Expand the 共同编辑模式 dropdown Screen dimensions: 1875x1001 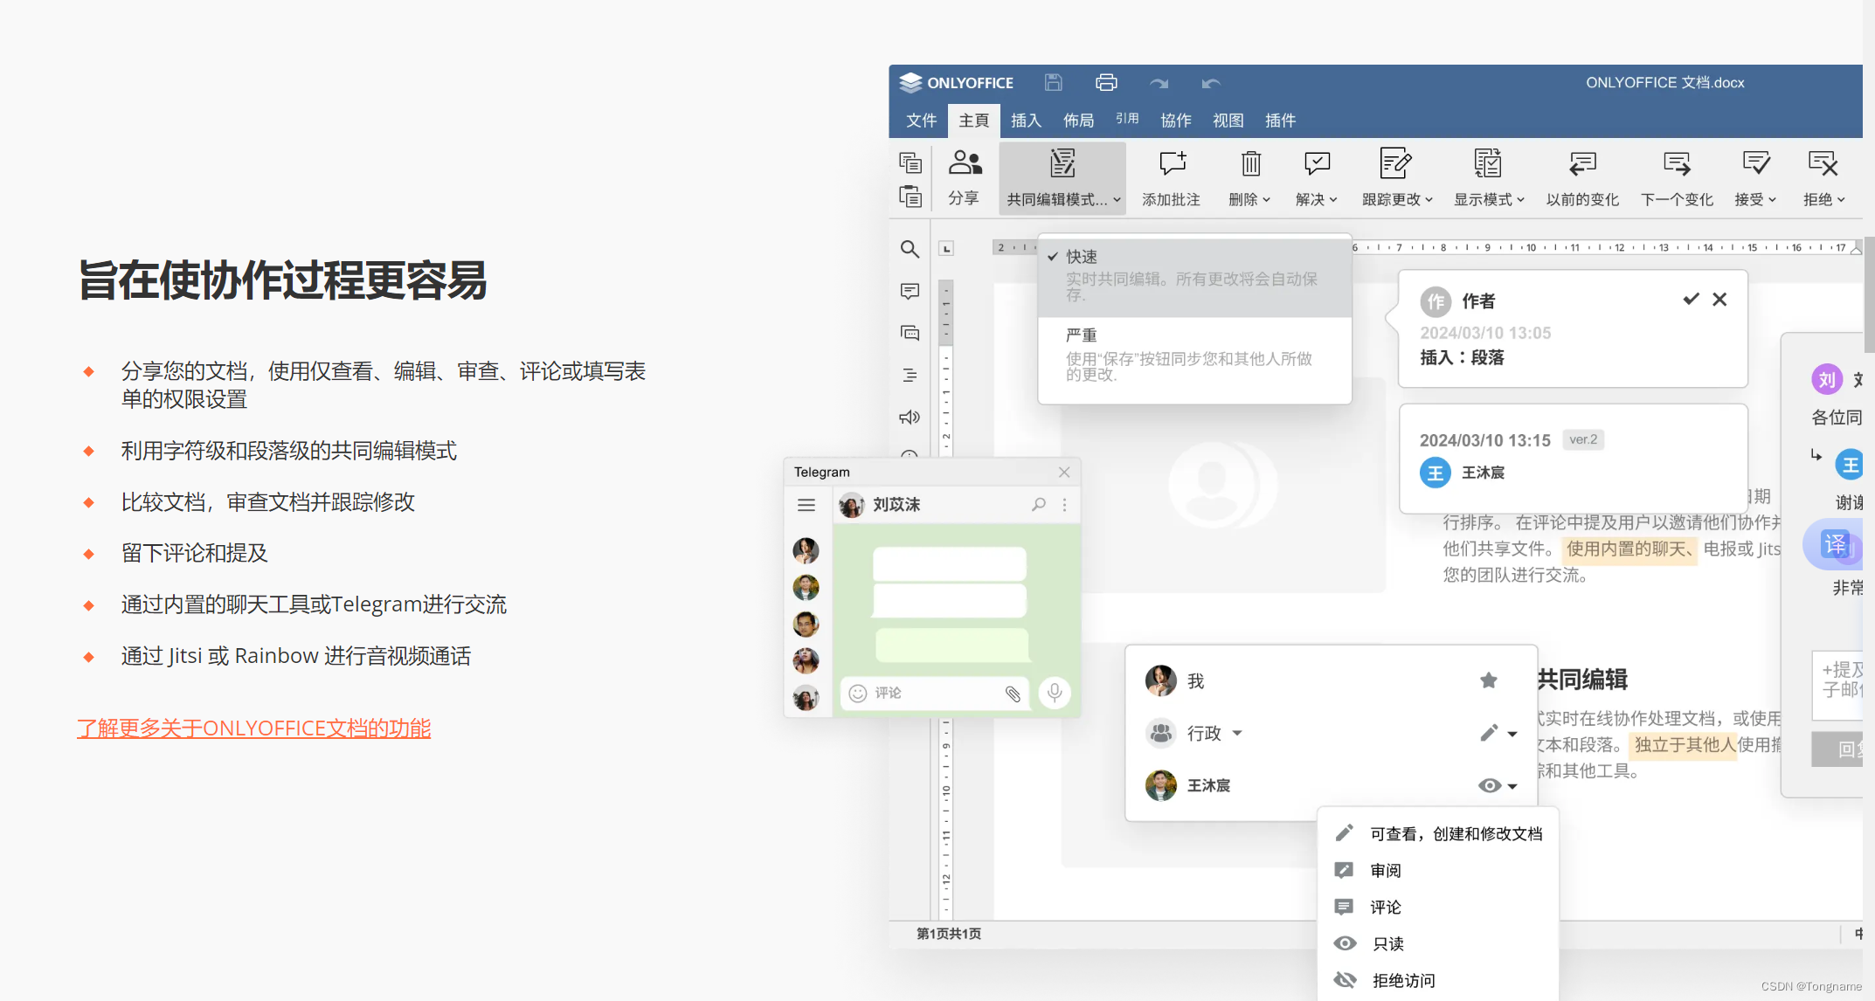pyautogui.click(x=1062, y=199)
